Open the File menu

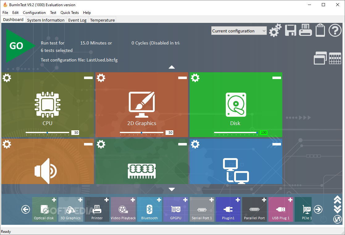click(5, 13)
